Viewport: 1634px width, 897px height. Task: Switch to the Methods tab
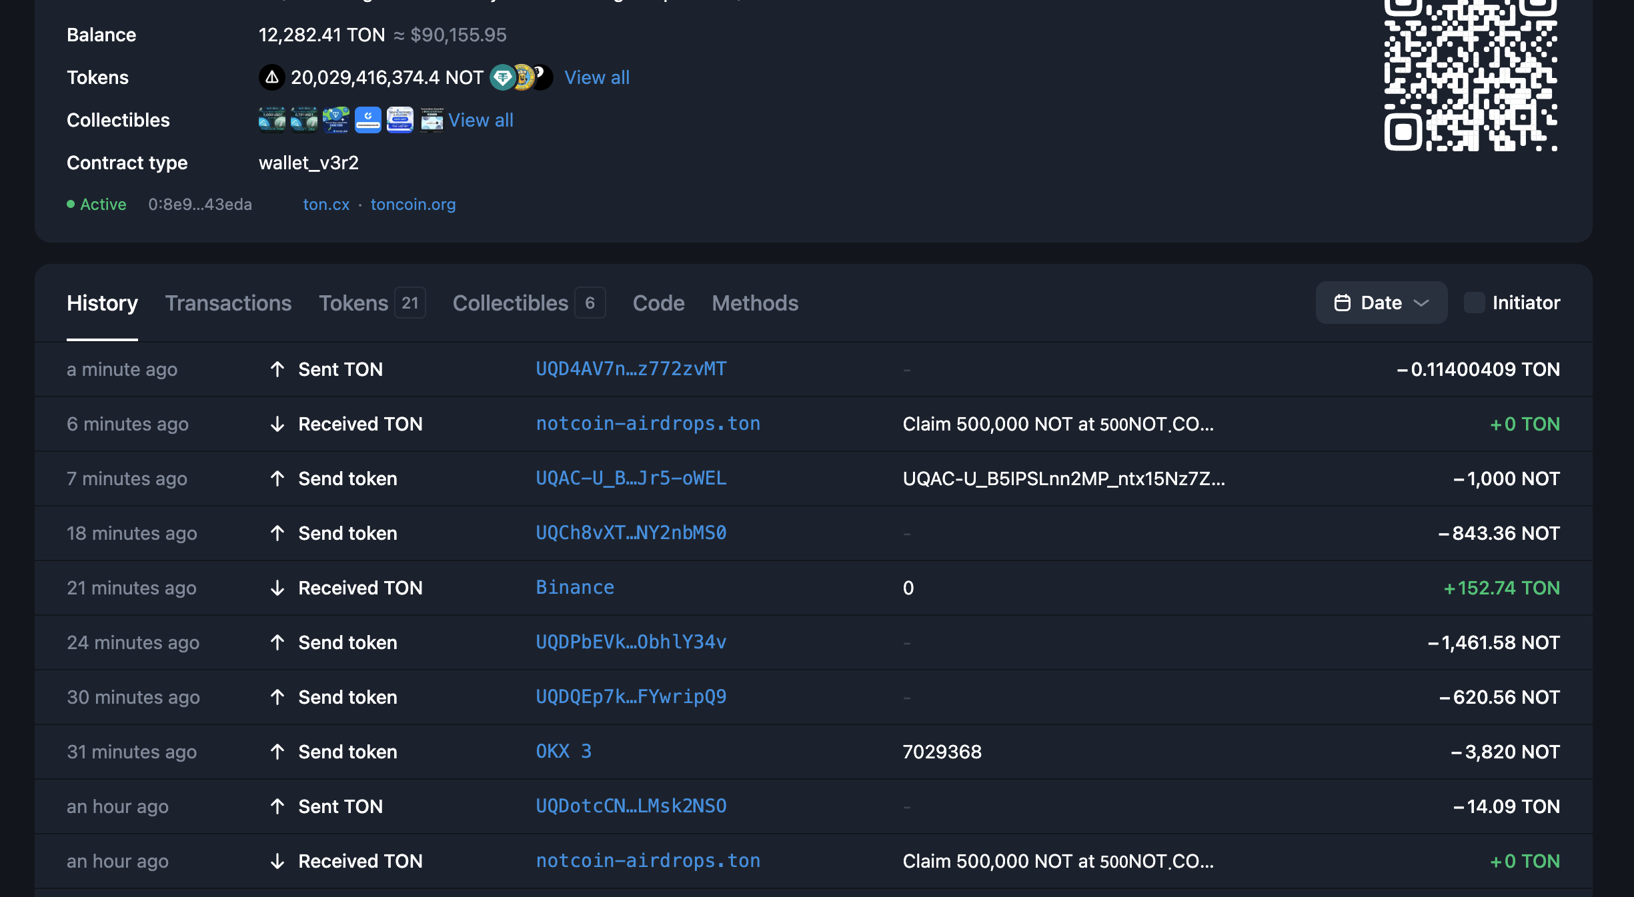[x=754, y=303]
